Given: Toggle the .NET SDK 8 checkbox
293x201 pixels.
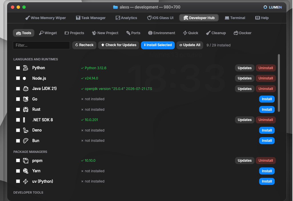Looking at the screenshot, I should click(18, 120).
